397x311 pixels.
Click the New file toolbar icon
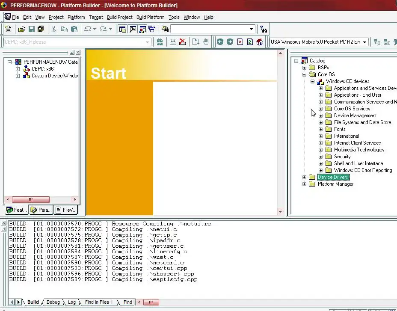pos(8,29)
